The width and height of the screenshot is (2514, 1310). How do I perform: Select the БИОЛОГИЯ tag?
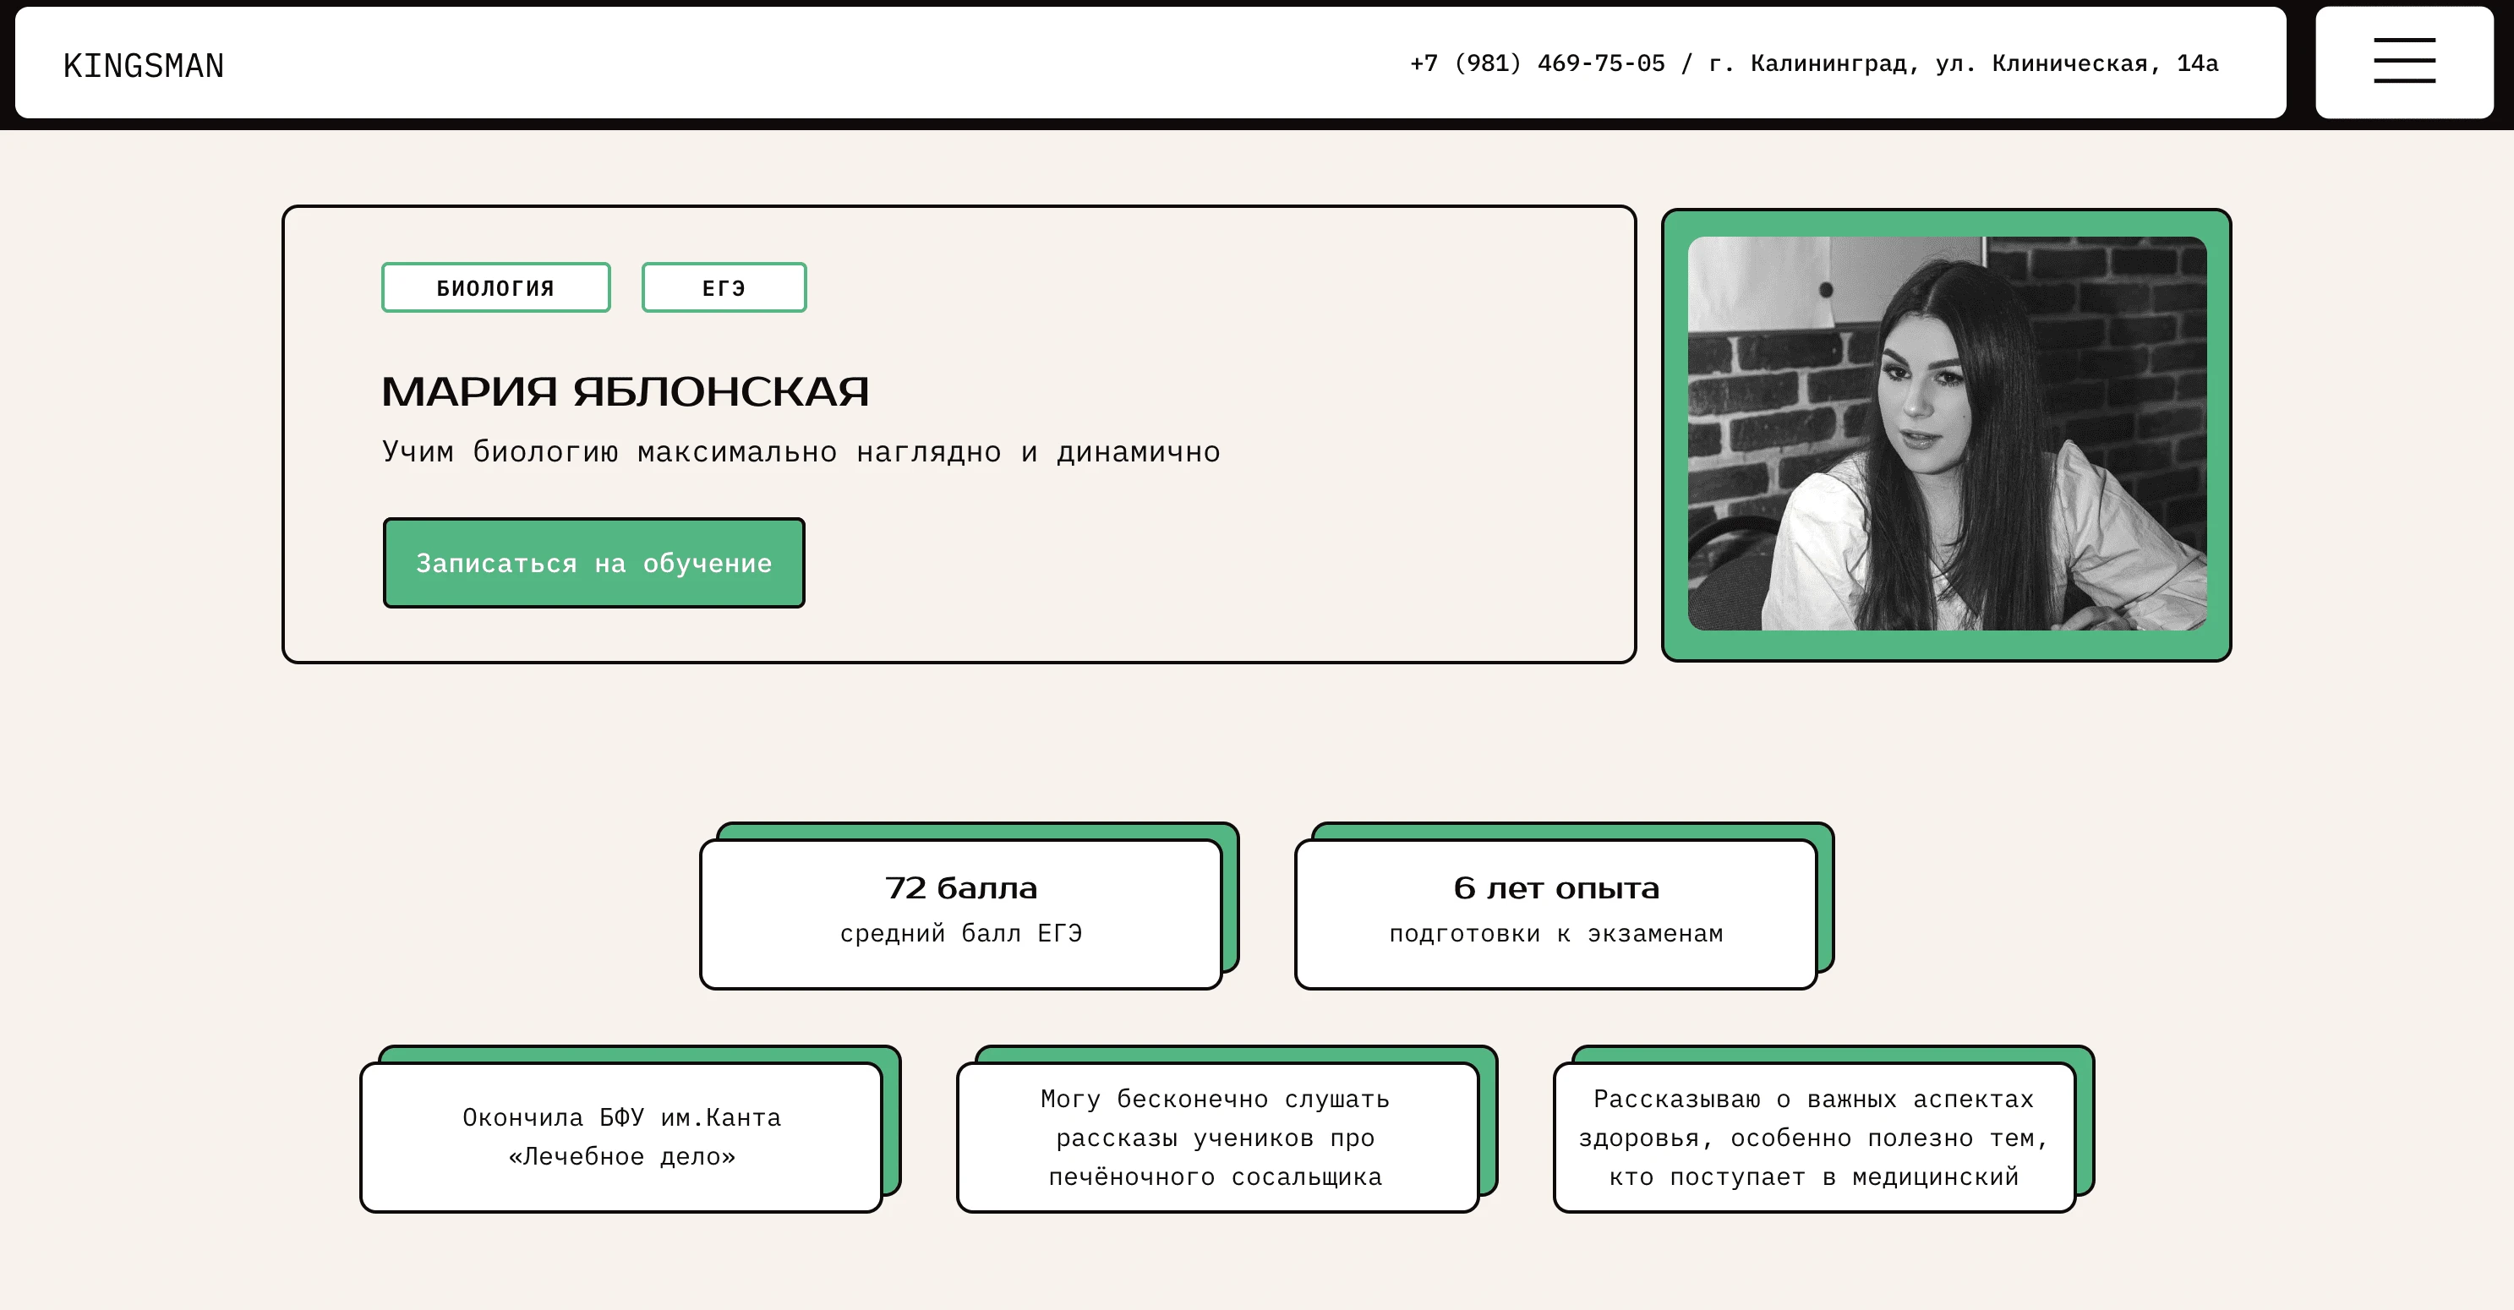[x=495, y=287]
